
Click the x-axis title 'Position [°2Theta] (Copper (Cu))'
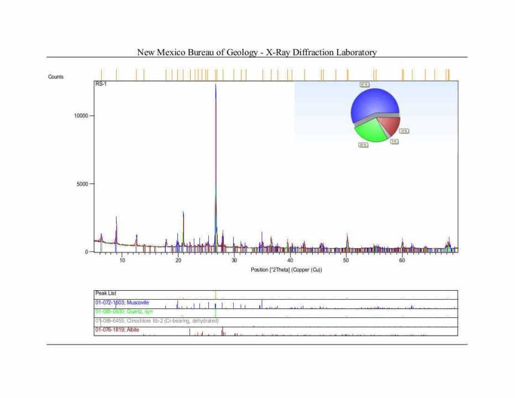pyautogui.click(x=286, y=270)
